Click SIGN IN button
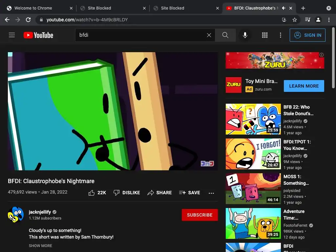Screen dimensions: 336x252 coord(307,35)
